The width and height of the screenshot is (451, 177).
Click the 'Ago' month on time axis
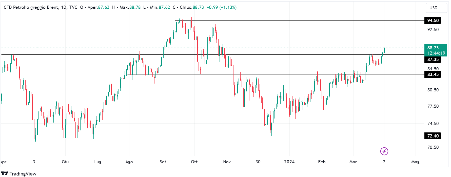[x=129, y=162]
